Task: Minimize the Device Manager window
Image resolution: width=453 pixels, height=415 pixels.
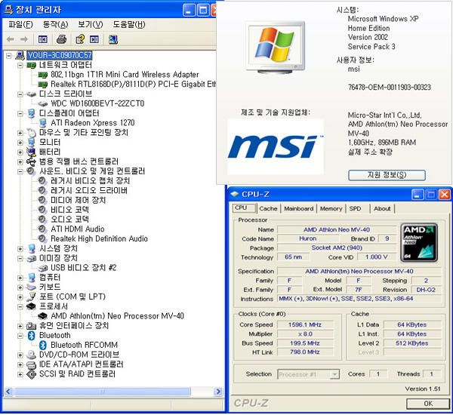Action: point(189,11)
